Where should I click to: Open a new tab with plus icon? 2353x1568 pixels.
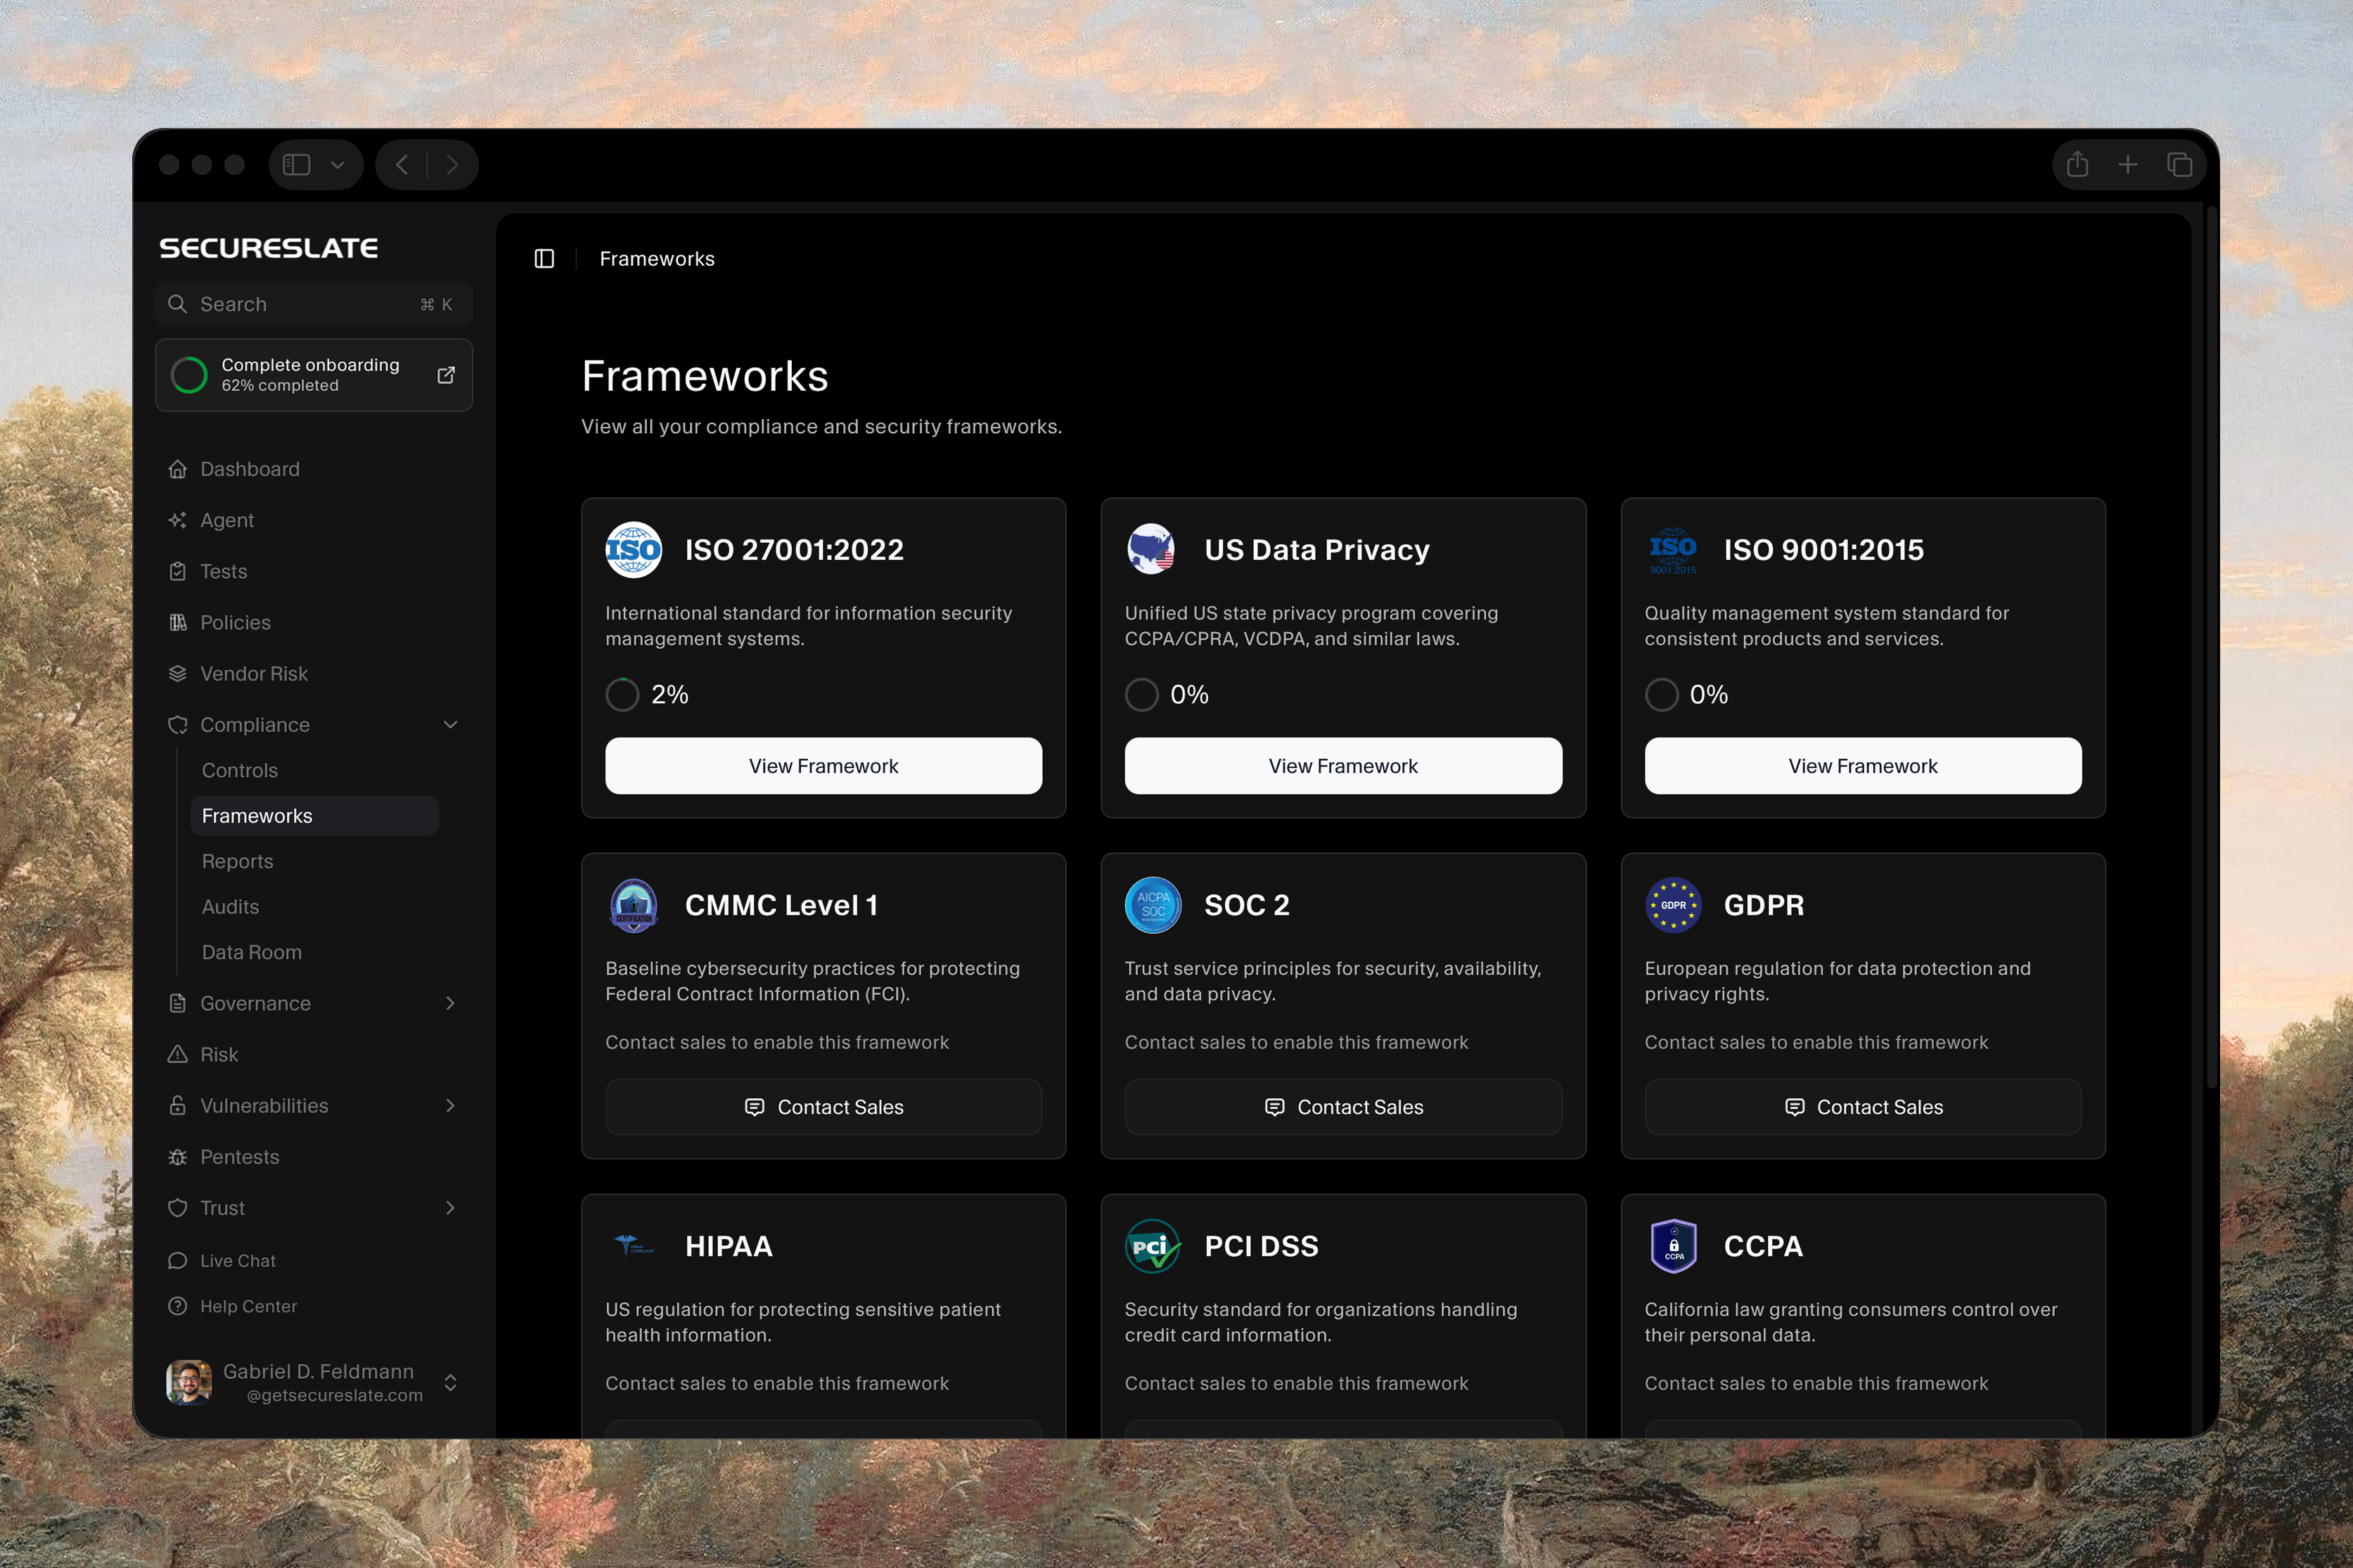pos(2128,164)
